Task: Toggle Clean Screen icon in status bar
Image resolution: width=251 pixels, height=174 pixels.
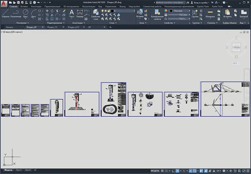Action: (x=244, y=171)
